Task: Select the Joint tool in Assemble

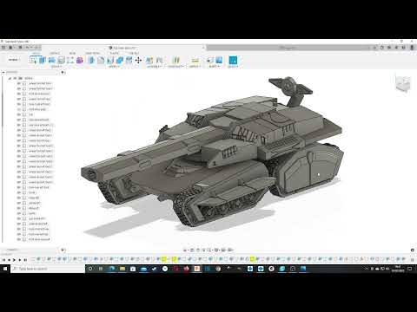Action: pos(159,60)
